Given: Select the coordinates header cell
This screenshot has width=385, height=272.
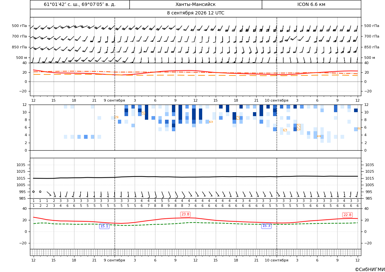Looking at the screenshot, I should click(80, 4).
